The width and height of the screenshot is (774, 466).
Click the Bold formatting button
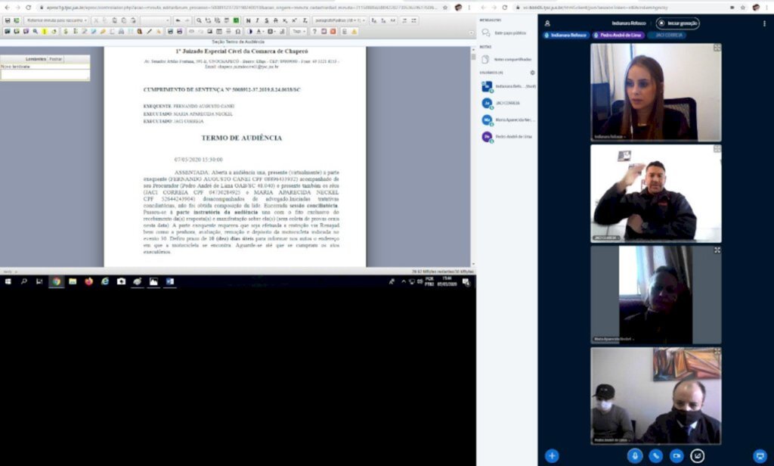coord(249,20)
